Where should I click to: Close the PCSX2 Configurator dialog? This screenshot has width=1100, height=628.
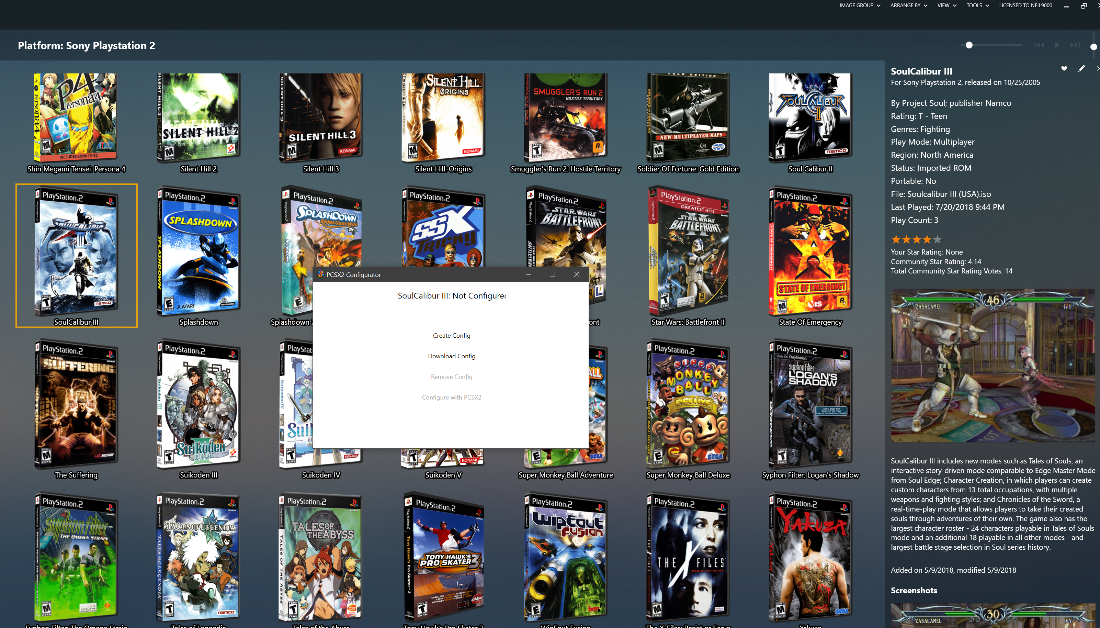(x=576, y=274)
